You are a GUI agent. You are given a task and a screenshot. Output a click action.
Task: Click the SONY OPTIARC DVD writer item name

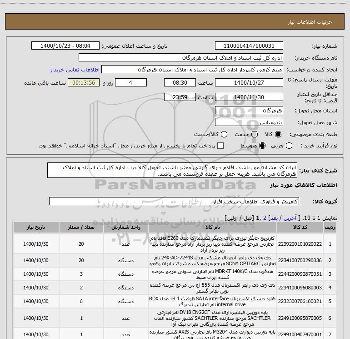(x=213, y=261)
